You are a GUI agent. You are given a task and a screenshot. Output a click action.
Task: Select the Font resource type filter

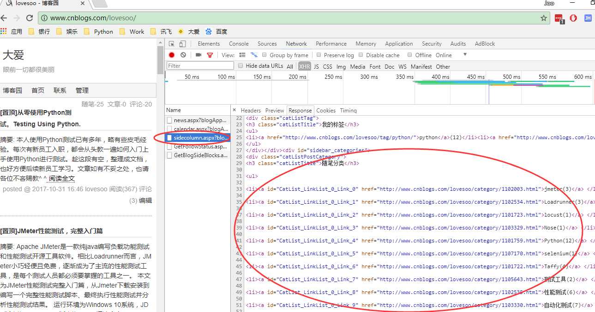coord(375,66)
